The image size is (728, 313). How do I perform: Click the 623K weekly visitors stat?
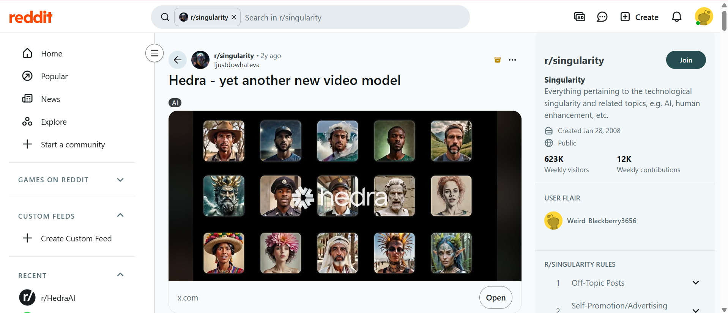point(567,164)
